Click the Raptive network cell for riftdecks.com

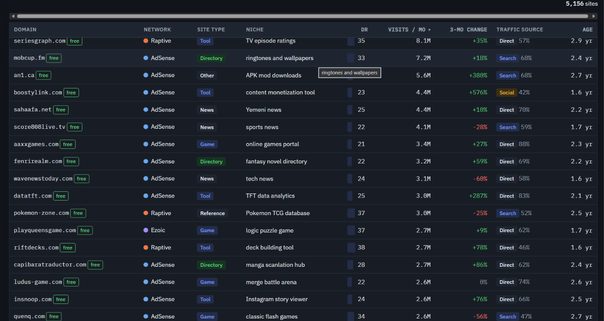click(157, 248)
